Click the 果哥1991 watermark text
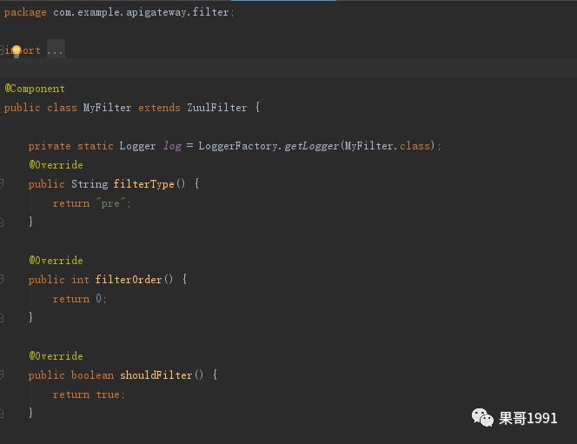 (x=528, y=418)
